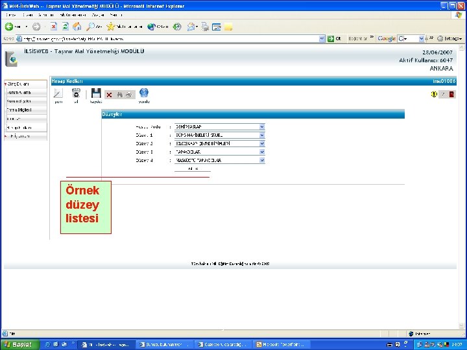Image resolution: width=467 pixels, height=350 pixels.
Task: Cancel with the red X icon
Action: [x=109, y=95]
